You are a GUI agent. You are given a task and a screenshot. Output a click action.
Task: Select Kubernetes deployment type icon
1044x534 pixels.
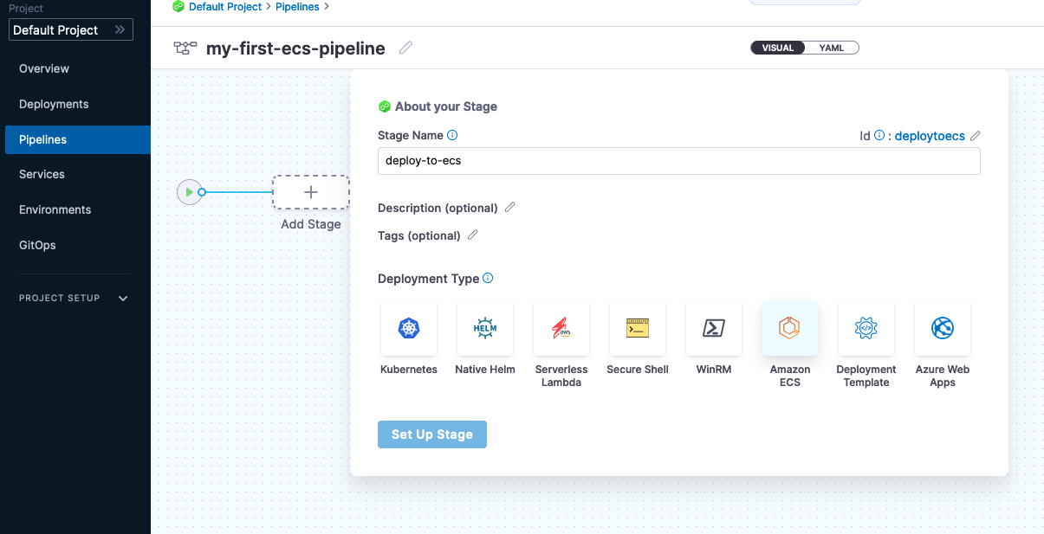point(409,328)
